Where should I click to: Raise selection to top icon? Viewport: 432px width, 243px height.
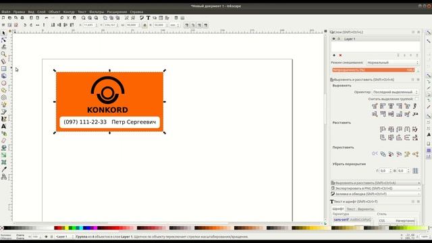(72, 25)
